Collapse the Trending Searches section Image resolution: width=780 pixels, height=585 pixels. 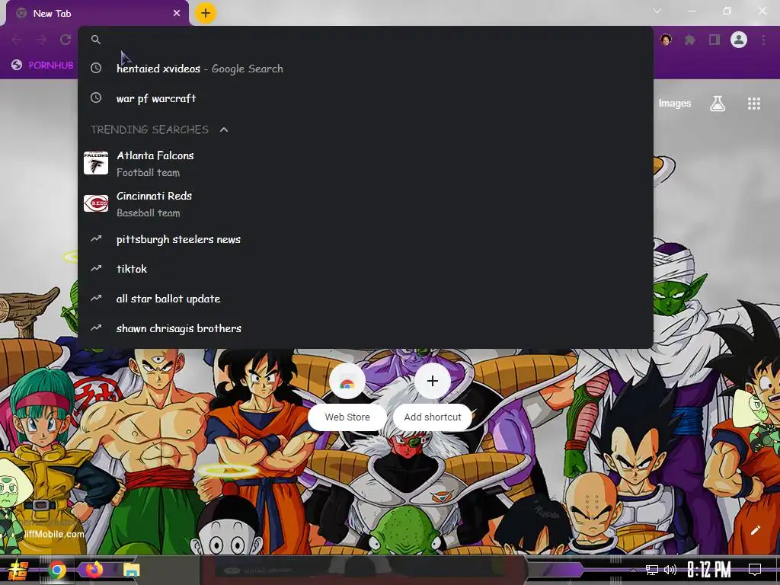click(224, 129)
